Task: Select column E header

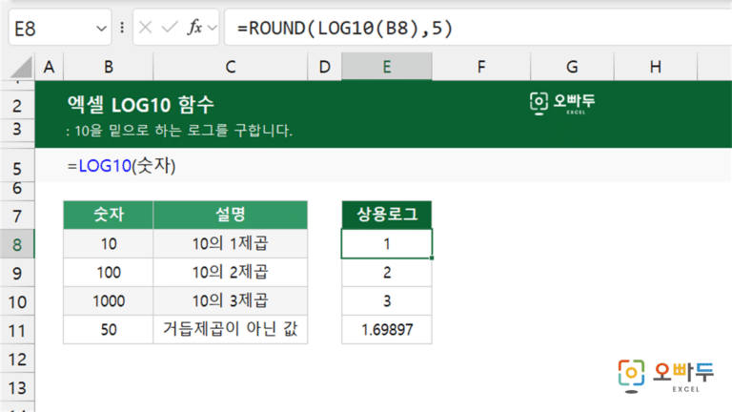Action: [387, 67]
